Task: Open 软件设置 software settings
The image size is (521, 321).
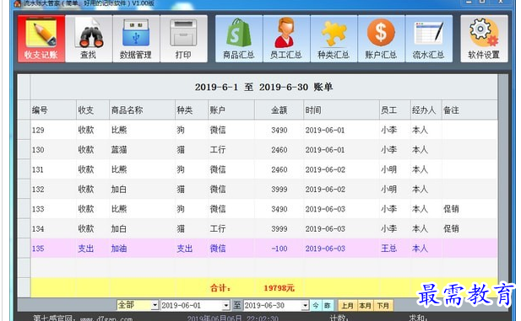Action: click(484, 39)
